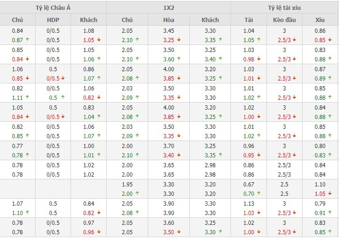Viewport: 339px width, 238px height.
Task: Click the up arrow next to 0.70
Action: (259, 193)
